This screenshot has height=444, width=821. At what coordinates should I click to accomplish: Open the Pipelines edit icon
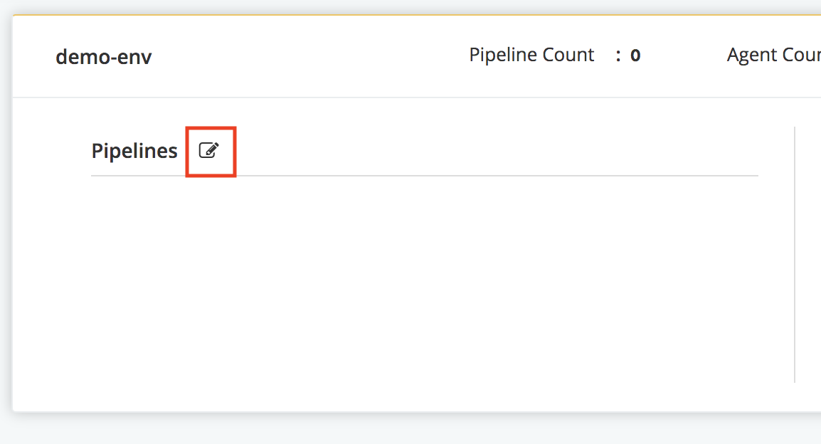click(209, 151)
